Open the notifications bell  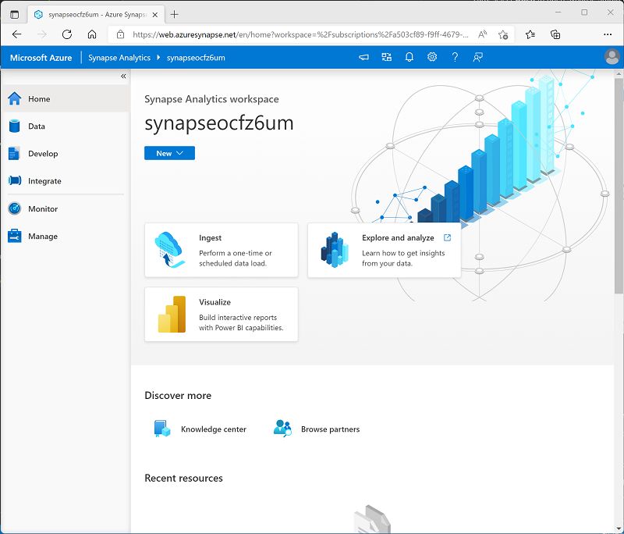click(409, 57)
